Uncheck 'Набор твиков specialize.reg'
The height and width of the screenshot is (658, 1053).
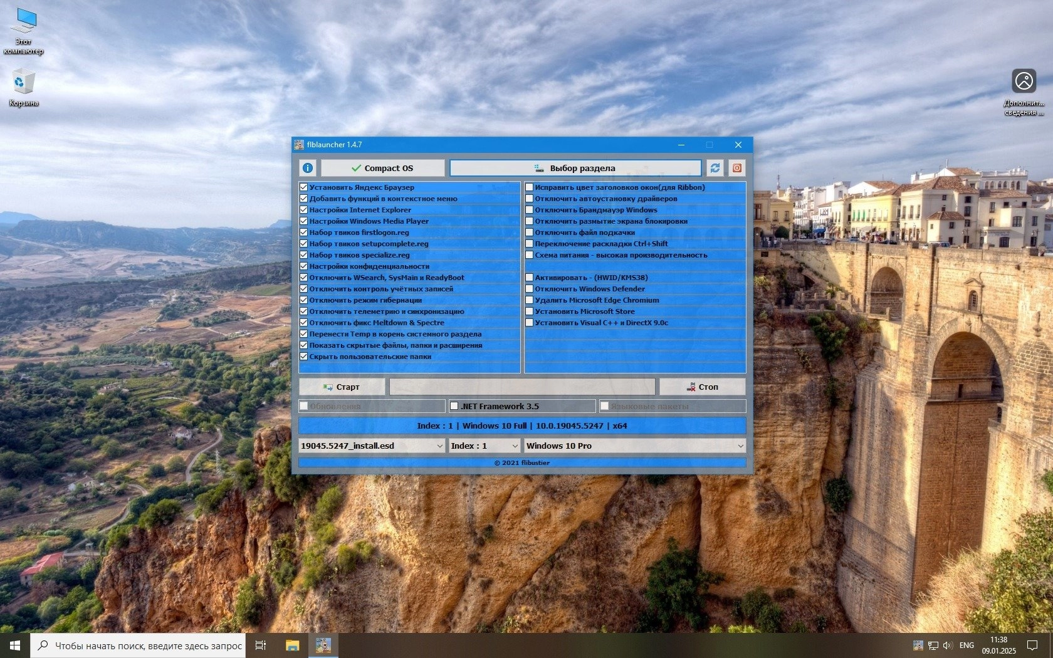click(x=304, y=255)
